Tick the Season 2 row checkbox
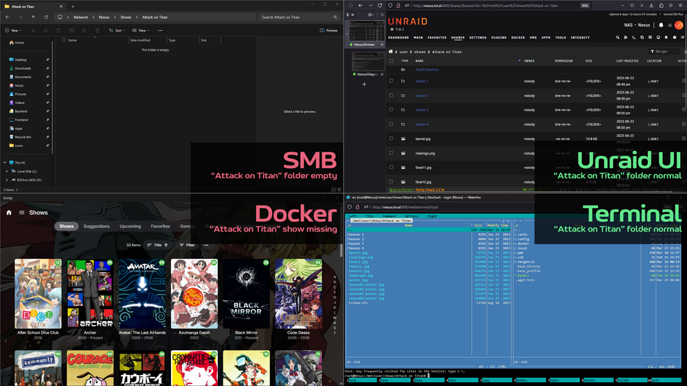Screen dimensions: 687x386 tap(392, 95)
